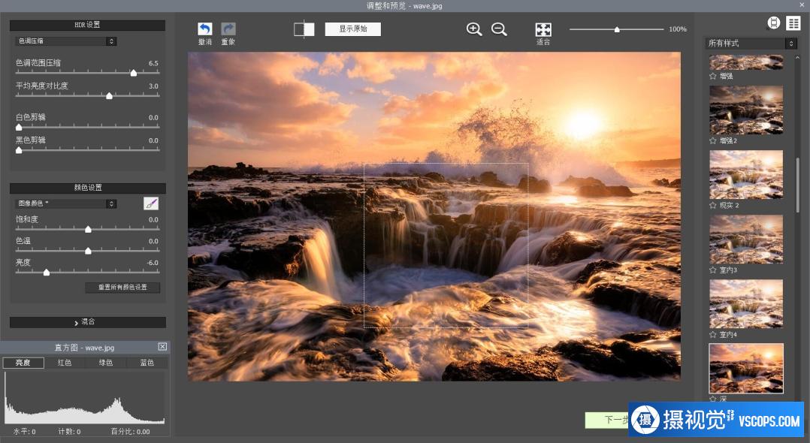The image size is (810, 443).
Task: Click the 水平: 0 histogram readout
Action: [x=25, y=432]
